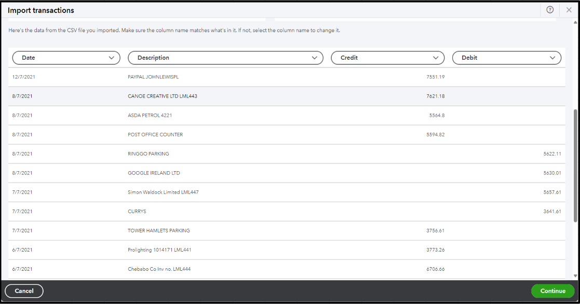580x304 pixels.
Task: Click the scrollbar down arrow
Action: (x=575, y=276)
